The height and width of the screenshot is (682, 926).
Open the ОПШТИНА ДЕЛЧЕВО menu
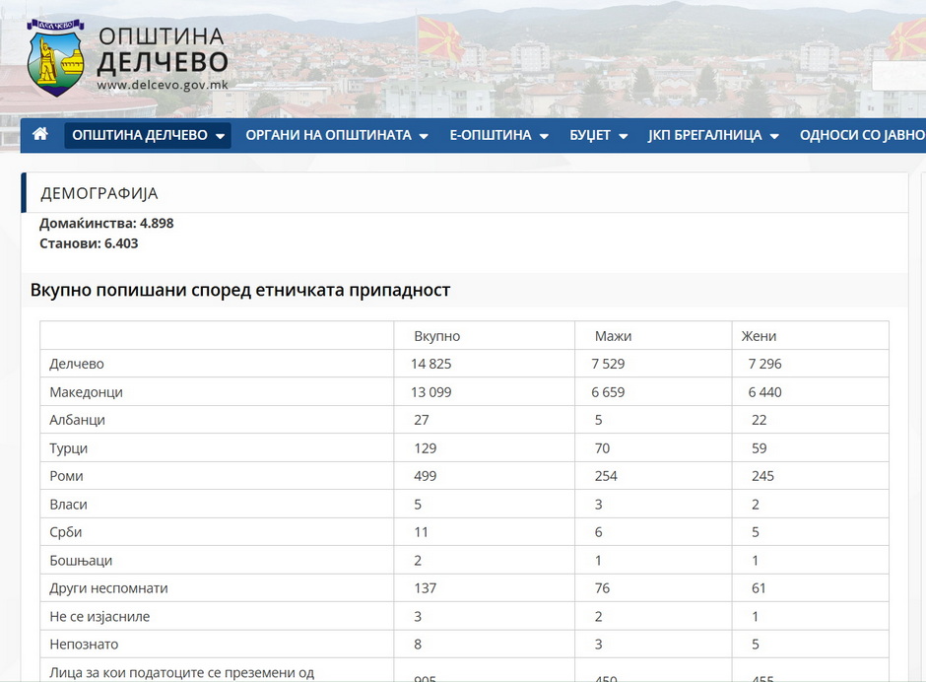click(148, 135)
